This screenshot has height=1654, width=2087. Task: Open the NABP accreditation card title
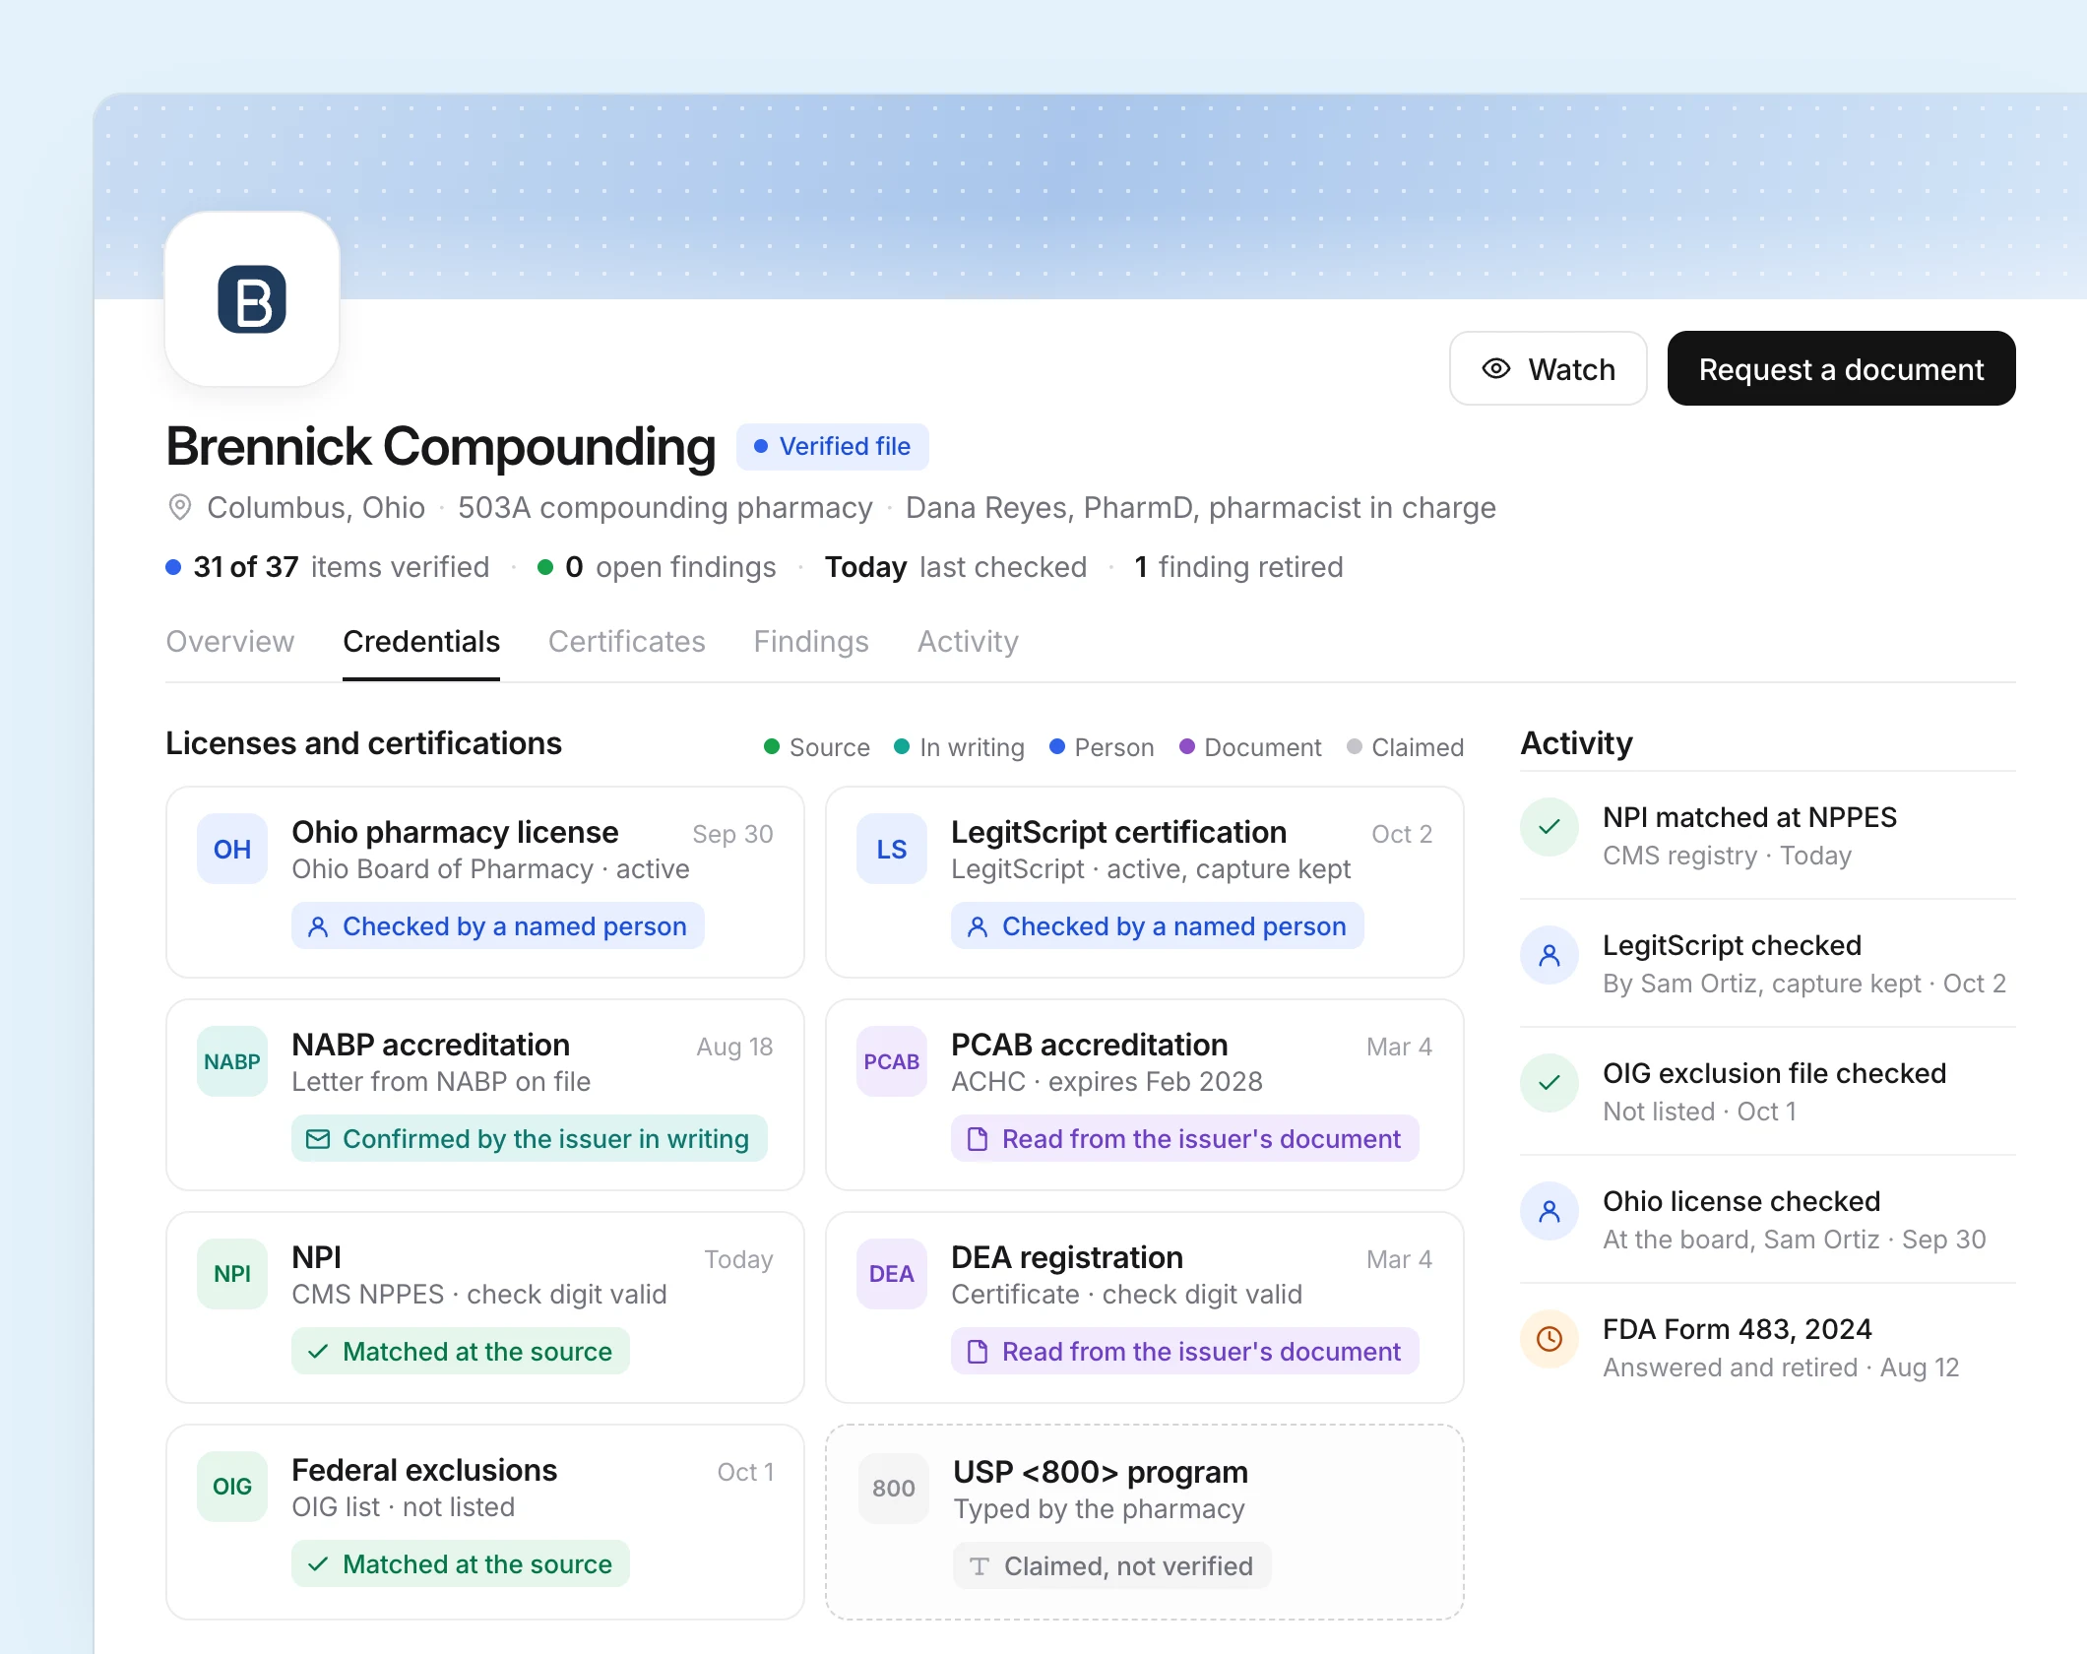pos(430,1046)
